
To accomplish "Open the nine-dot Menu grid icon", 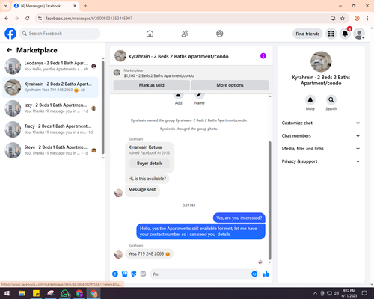I will 331,34.
